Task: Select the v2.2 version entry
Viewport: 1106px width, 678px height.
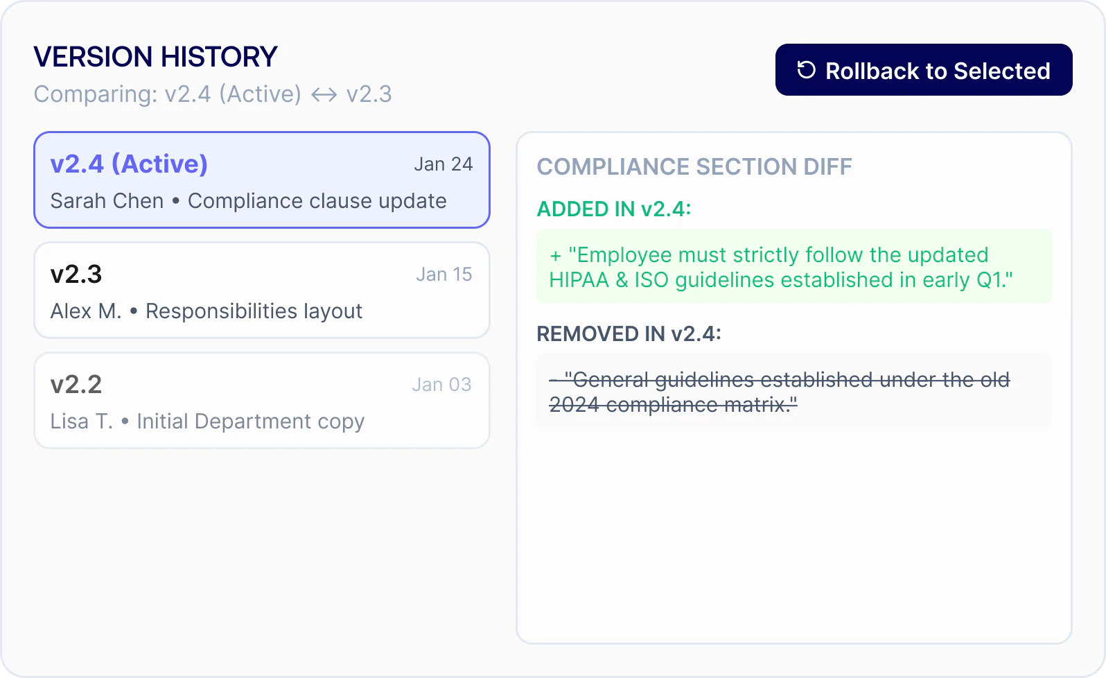Action: tap(262, 401)
